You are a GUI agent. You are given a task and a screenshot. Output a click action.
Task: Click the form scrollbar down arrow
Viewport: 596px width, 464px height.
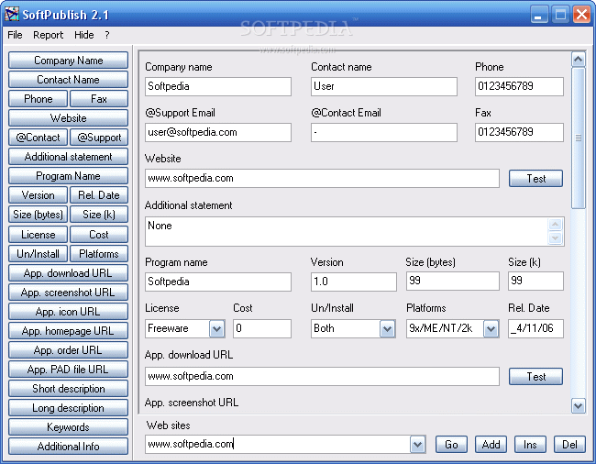tap(579, 406)
